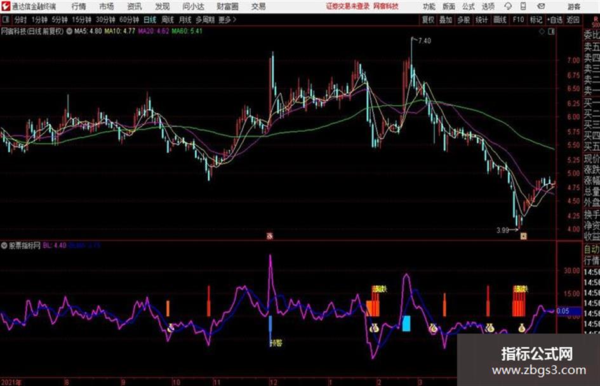Screen dimensions: 600x386
Task: Open the 公式 menu
Action: [x=469, y=6]
